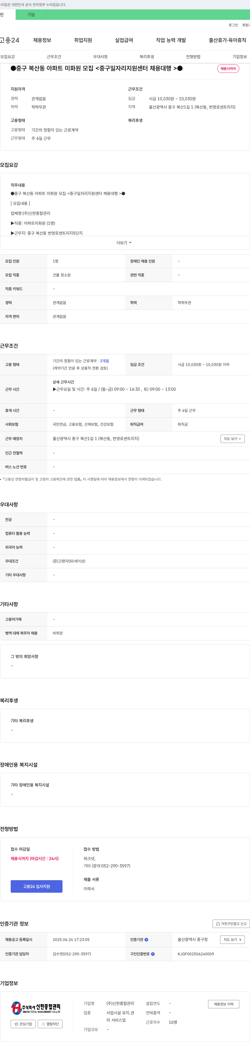This screenshot has width=250, height=1042.
Task: Switch to 기업 tab at top
Action: (x=31, y=15)
